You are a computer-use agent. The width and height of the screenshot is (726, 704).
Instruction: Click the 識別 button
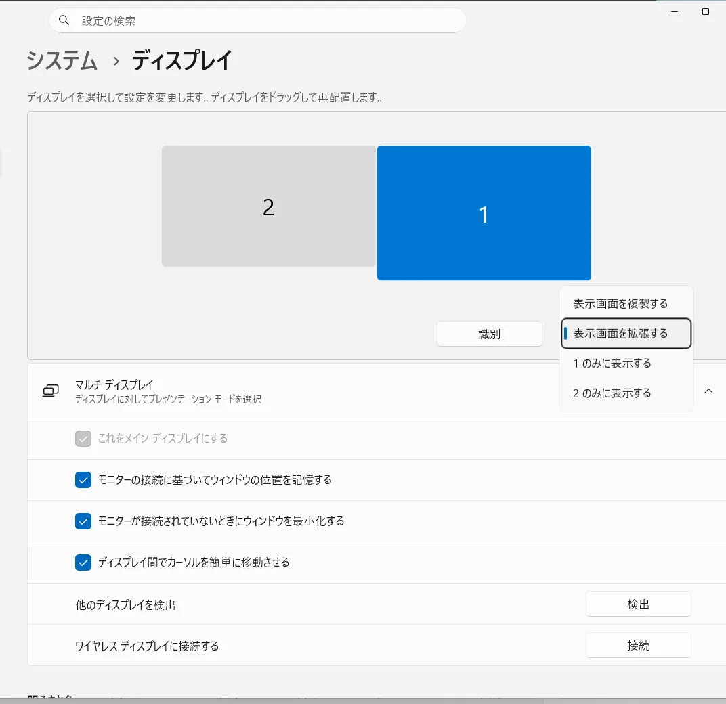pos(490,334)
